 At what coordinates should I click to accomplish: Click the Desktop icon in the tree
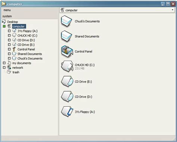click(4, 22)
